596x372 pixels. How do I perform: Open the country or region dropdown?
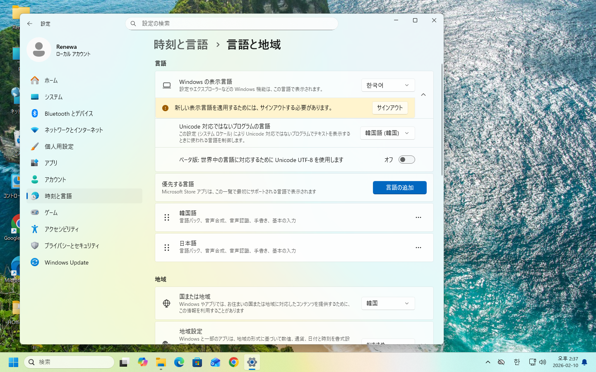pyautogui.click(x=387, y=303)
